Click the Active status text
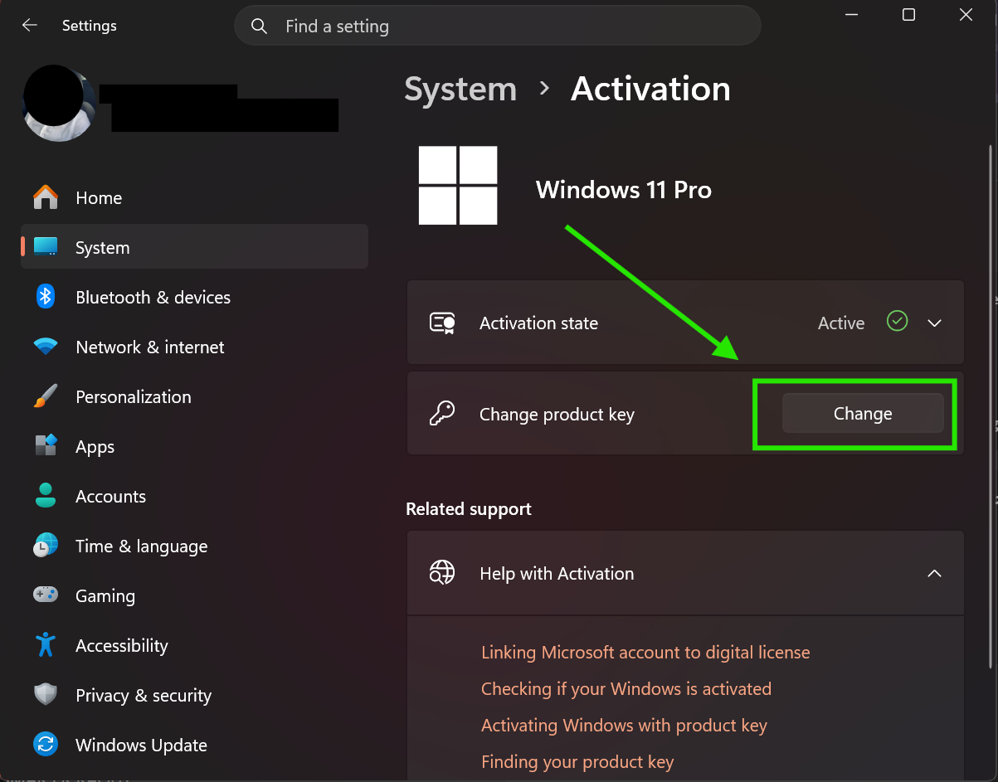This screenshot has height=782, width=998. (x=841, y=323)
